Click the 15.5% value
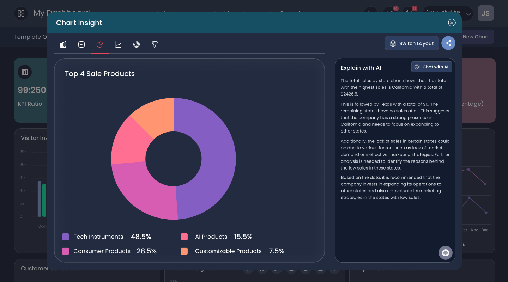Image resolution: width=508 pixels, height=282 pixels. (x=243, y=237)
